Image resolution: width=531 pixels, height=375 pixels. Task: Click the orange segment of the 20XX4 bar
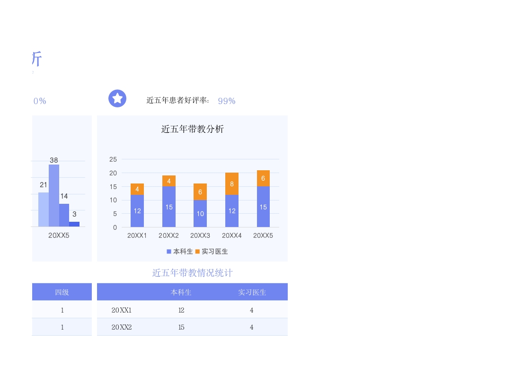[x=231, y=184]
